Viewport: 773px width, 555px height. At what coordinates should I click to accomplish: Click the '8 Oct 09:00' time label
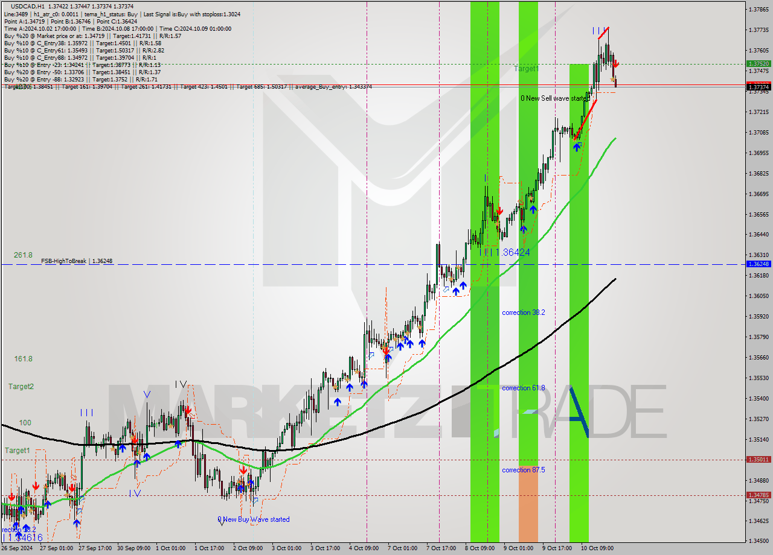click(479, 548)
